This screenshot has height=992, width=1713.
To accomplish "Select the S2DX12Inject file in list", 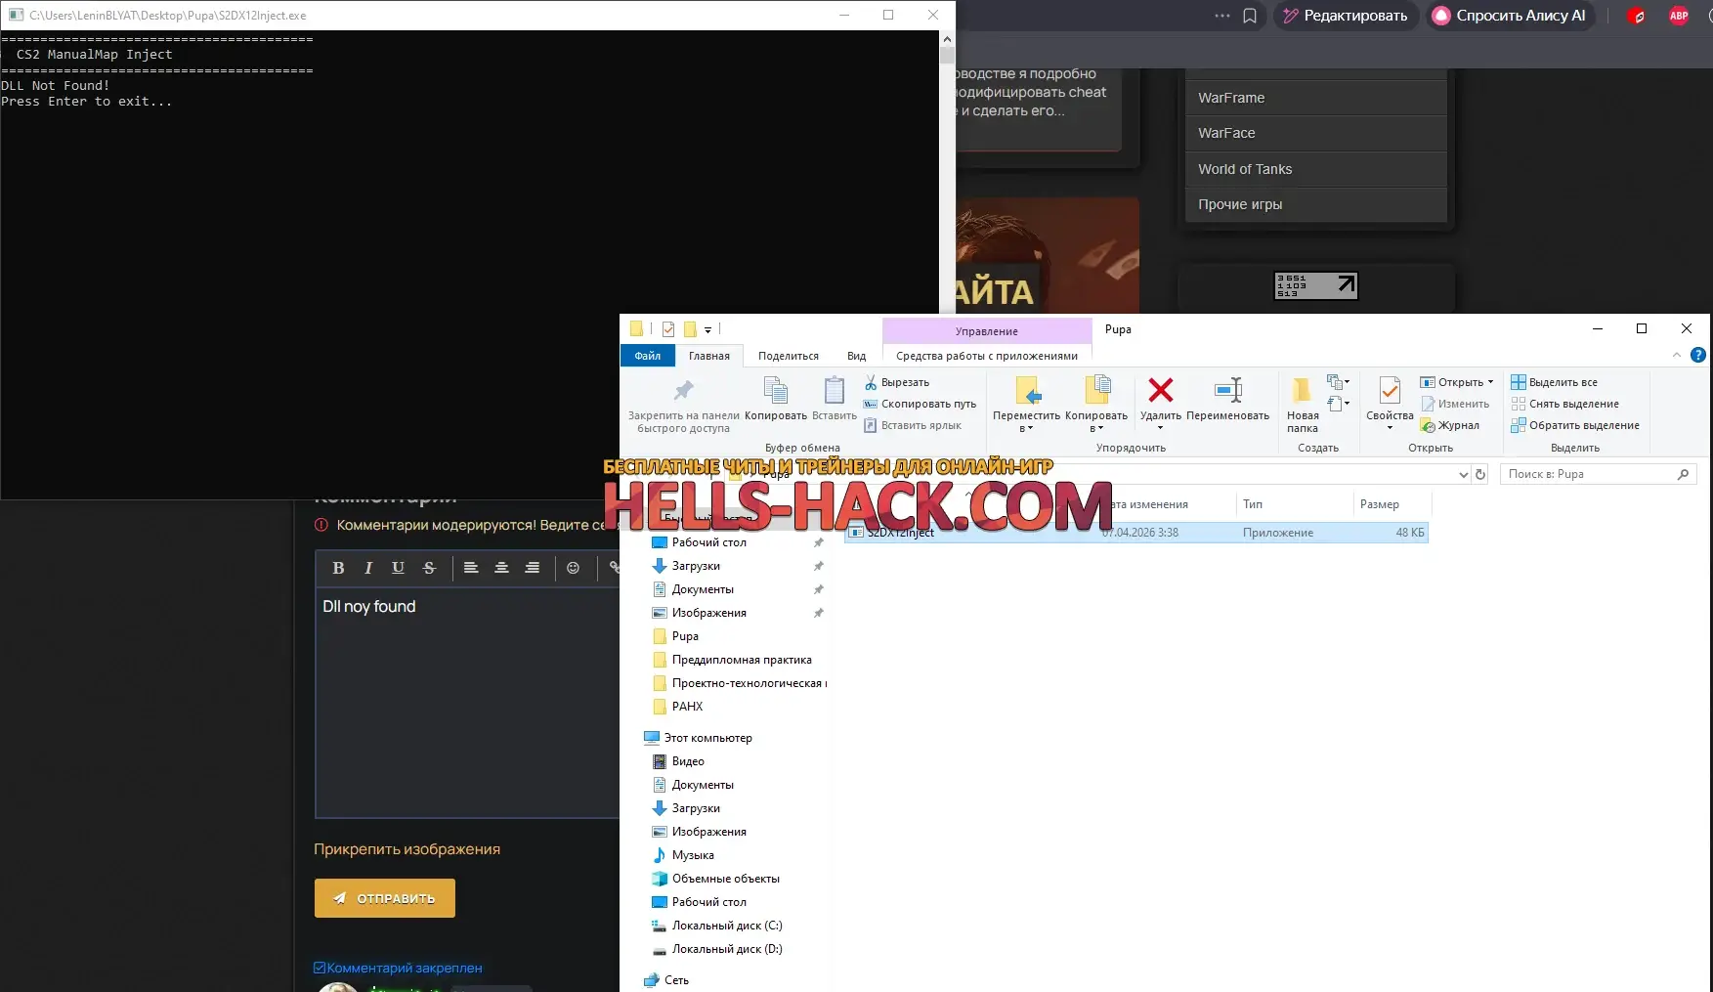I will [x=901, y=533].
